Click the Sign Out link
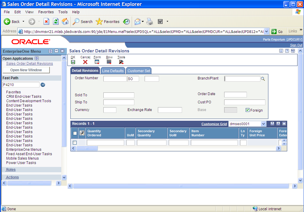The image size is (304, 212). (x=296, y=45)
